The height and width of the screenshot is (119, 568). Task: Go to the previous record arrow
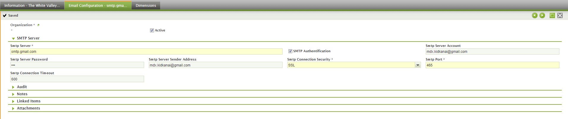coord(534,15)
